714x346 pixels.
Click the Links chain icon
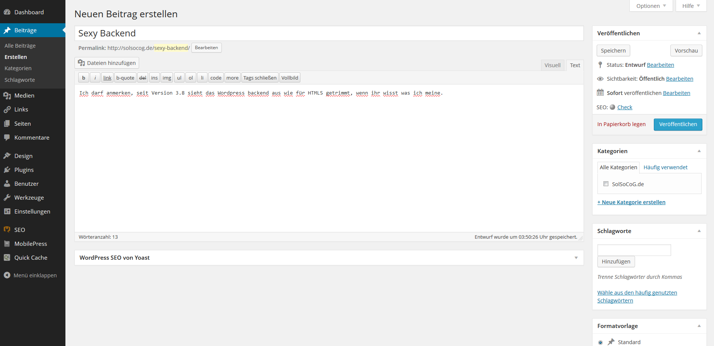pos(7,110)
